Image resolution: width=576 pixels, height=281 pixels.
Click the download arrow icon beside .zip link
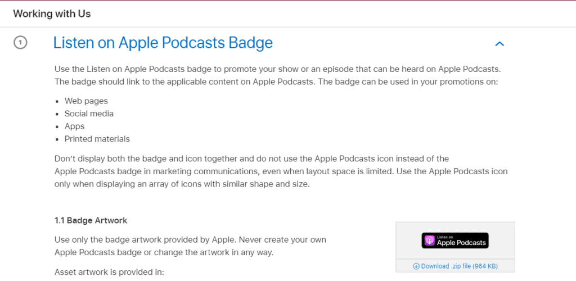pyautogui.click(x=416, y=266)
